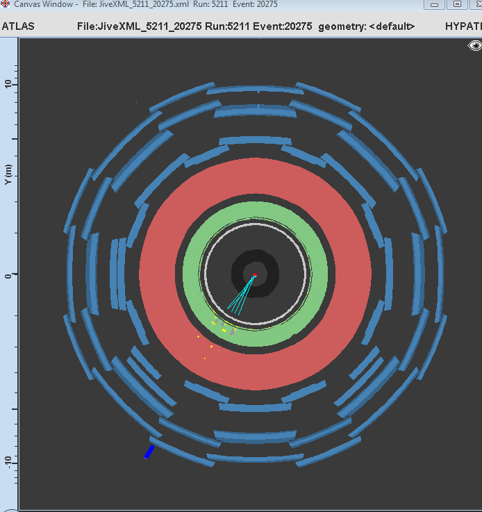Select the cyan track bundle

pyautogui.click(x=242, y=295)
